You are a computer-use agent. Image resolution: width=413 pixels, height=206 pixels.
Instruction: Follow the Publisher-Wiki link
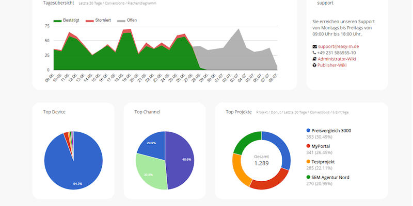tap(336, 65)
